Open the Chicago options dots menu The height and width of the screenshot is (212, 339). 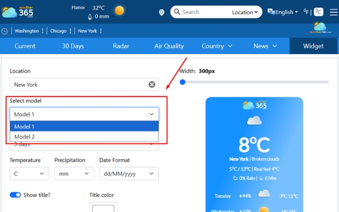coord(70,31)
